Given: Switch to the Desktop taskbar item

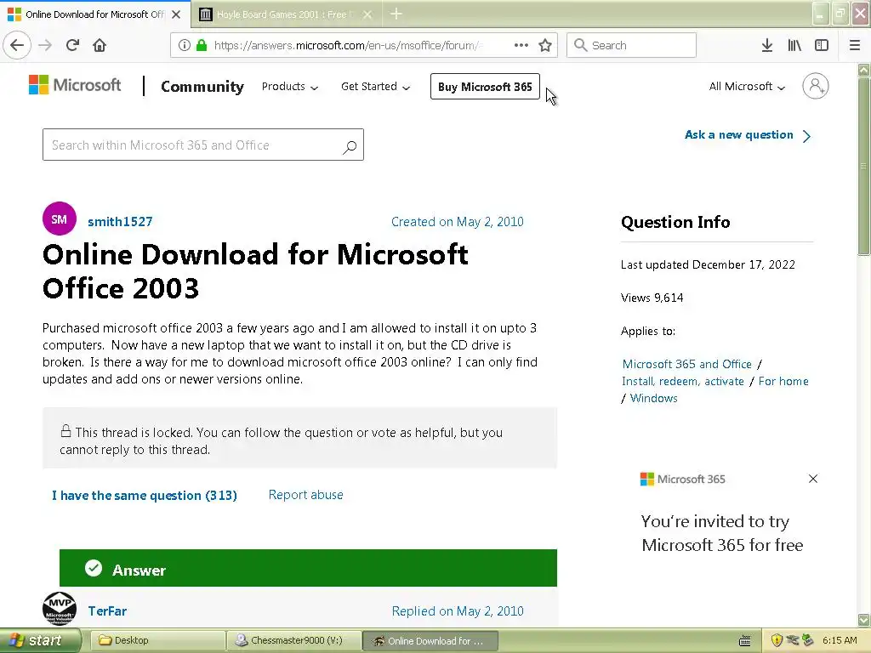Looking at the screenshot, I should click(157, 640).
